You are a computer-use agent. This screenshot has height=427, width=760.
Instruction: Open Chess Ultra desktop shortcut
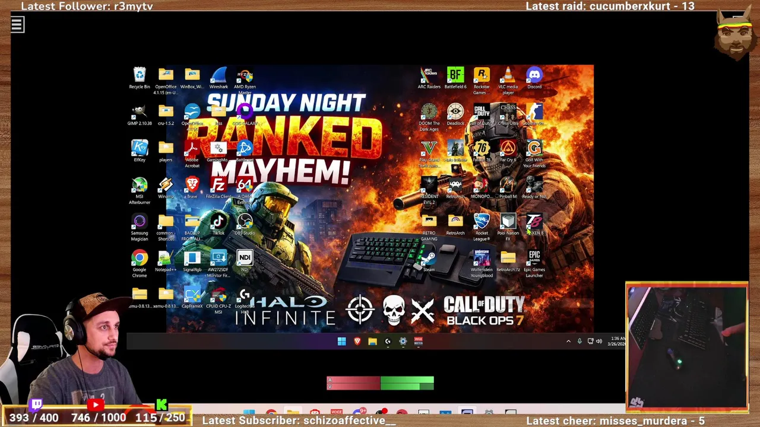click(508, 115)
